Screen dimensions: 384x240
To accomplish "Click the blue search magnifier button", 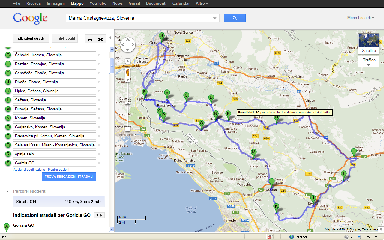I will (x=235, y=18).
